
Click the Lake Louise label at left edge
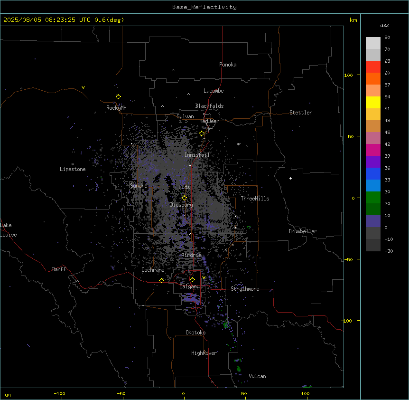point(9,230)
